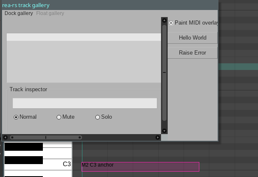Click the vertical scrollbar thumb
The height and width of the screenshot is (177, 258).
pos(164,72)
